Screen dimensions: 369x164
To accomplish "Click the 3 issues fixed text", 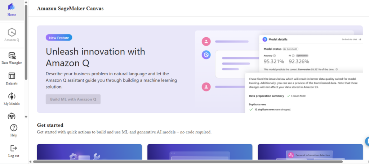I will [298, 96].
